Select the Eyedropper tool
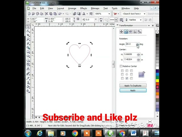 point(28,78)
